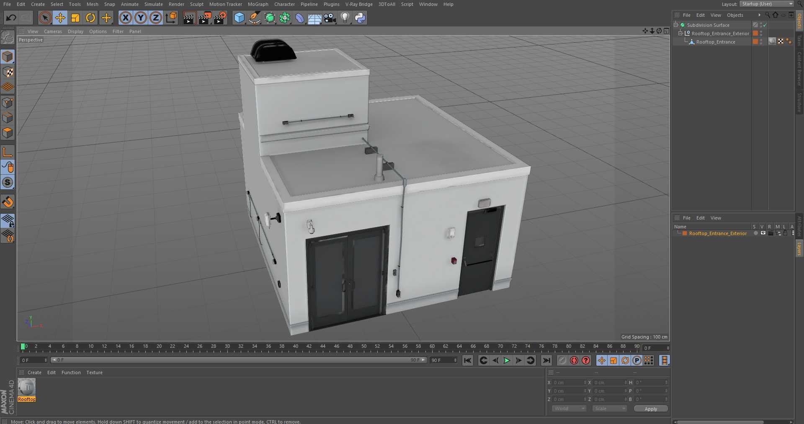
Task: Switch to Points mode
Action: point(8,103)
